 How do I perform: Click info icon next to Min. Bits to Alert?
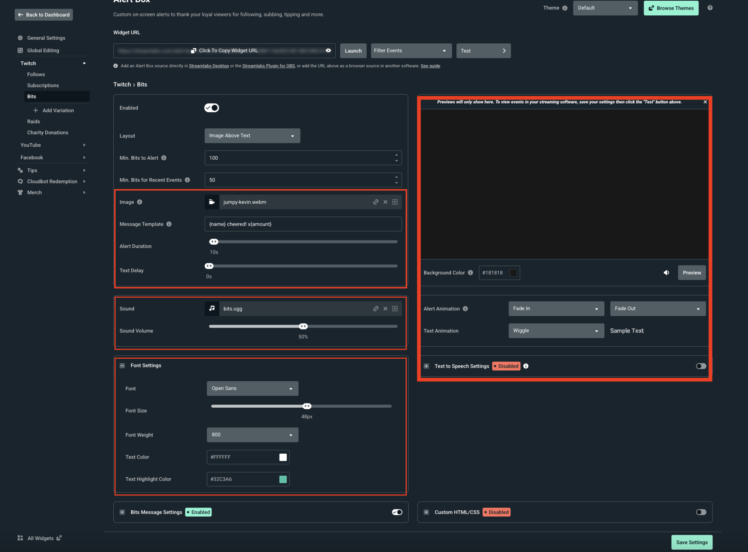pos(164,158)
